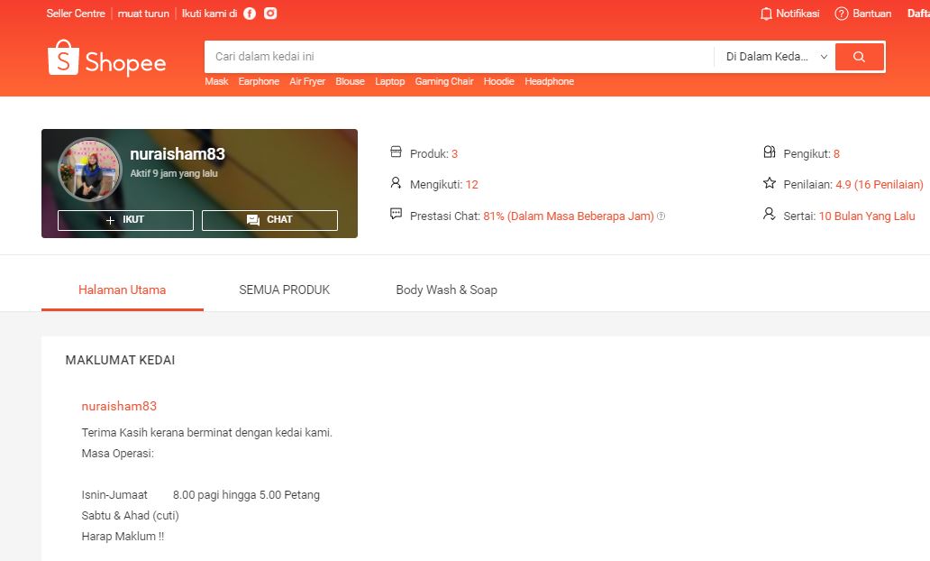The image size is (930, 561).
Task: Start a conversation with CHAT button
Action: click(269, 220)
